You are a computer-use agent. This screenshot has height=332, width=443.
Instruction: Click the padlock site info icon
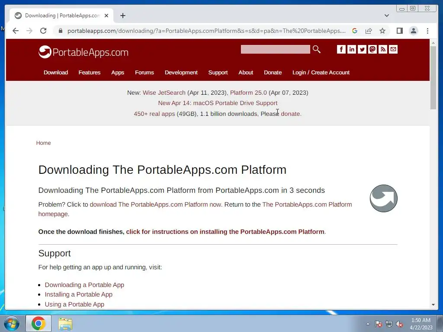point(61,31)
